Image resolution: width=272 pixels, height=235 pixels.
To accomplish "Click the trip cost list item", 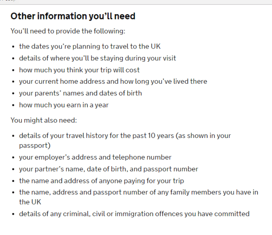I will coord(79,70).
